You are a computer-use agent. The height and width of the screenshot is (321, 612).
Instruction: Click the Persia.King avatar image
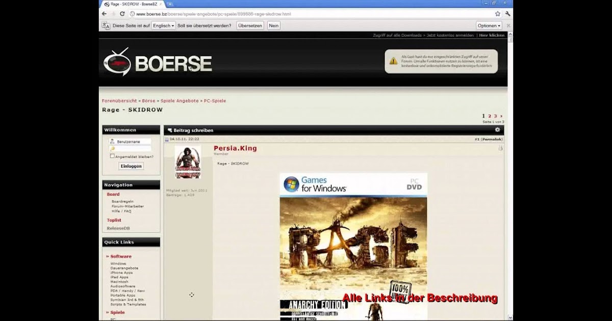click(188, 162)
